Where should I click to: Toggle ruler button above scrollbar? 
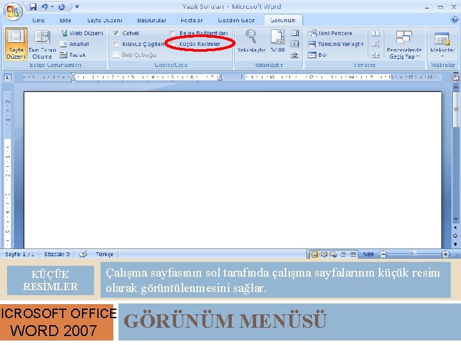point(455,79)
